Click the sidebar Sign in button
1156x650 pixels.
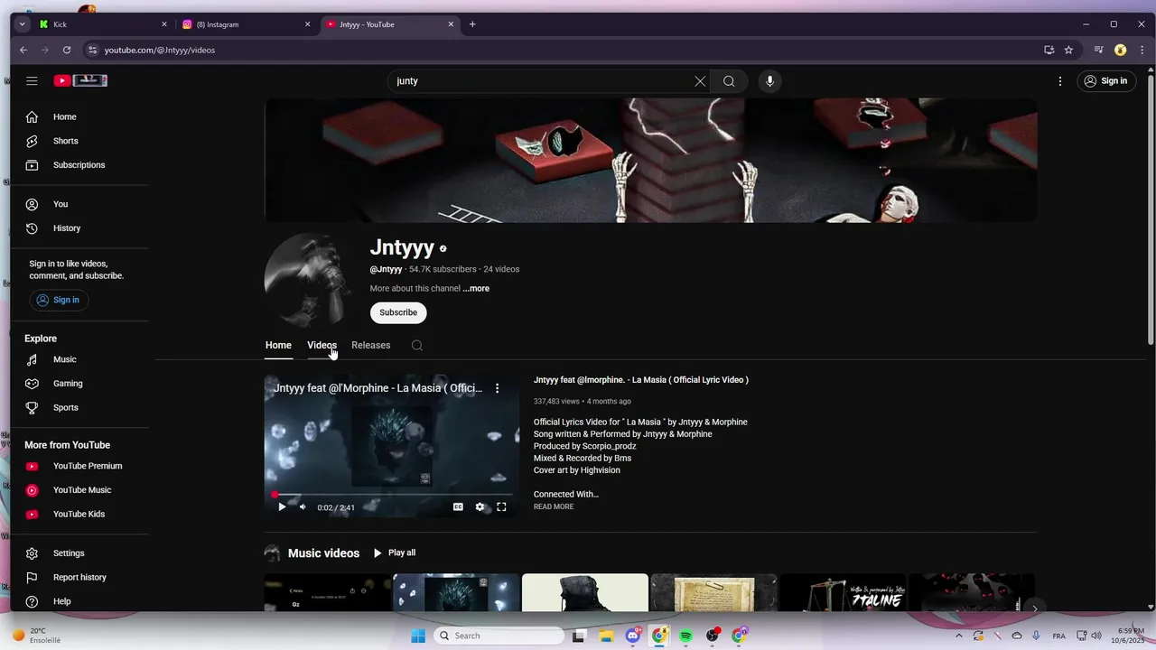59,300
